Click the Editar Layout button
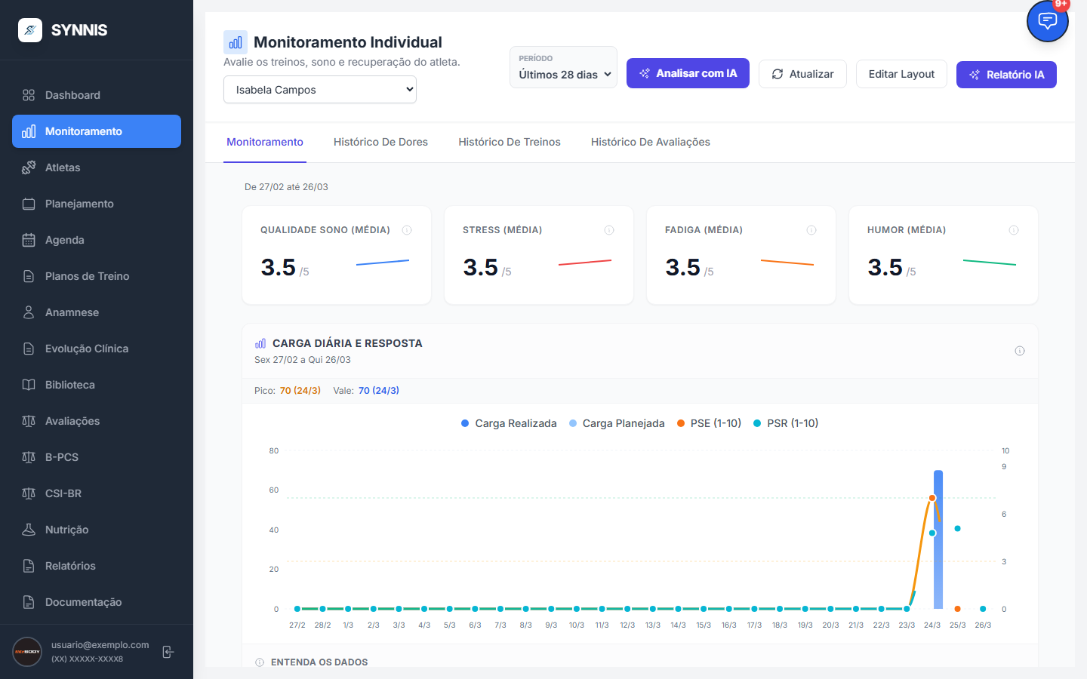This screenshot has width=1087, height=679. pyautogui.click(x=901, y=74)
